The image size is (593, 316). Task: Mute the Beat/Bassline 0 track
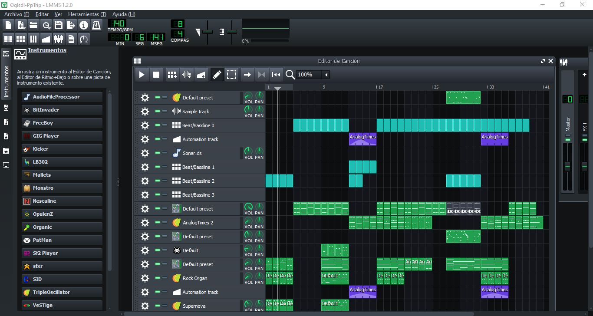(158, 125)
